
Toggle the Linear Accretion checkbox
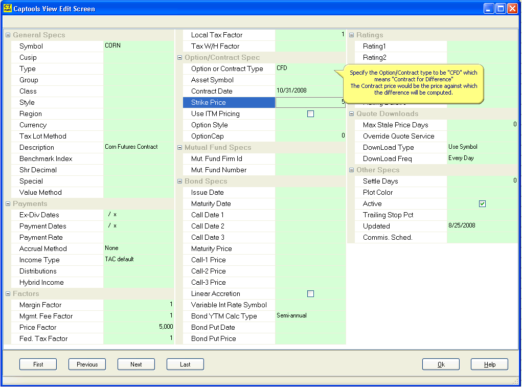pyautogui.click(x=310, y=293)
